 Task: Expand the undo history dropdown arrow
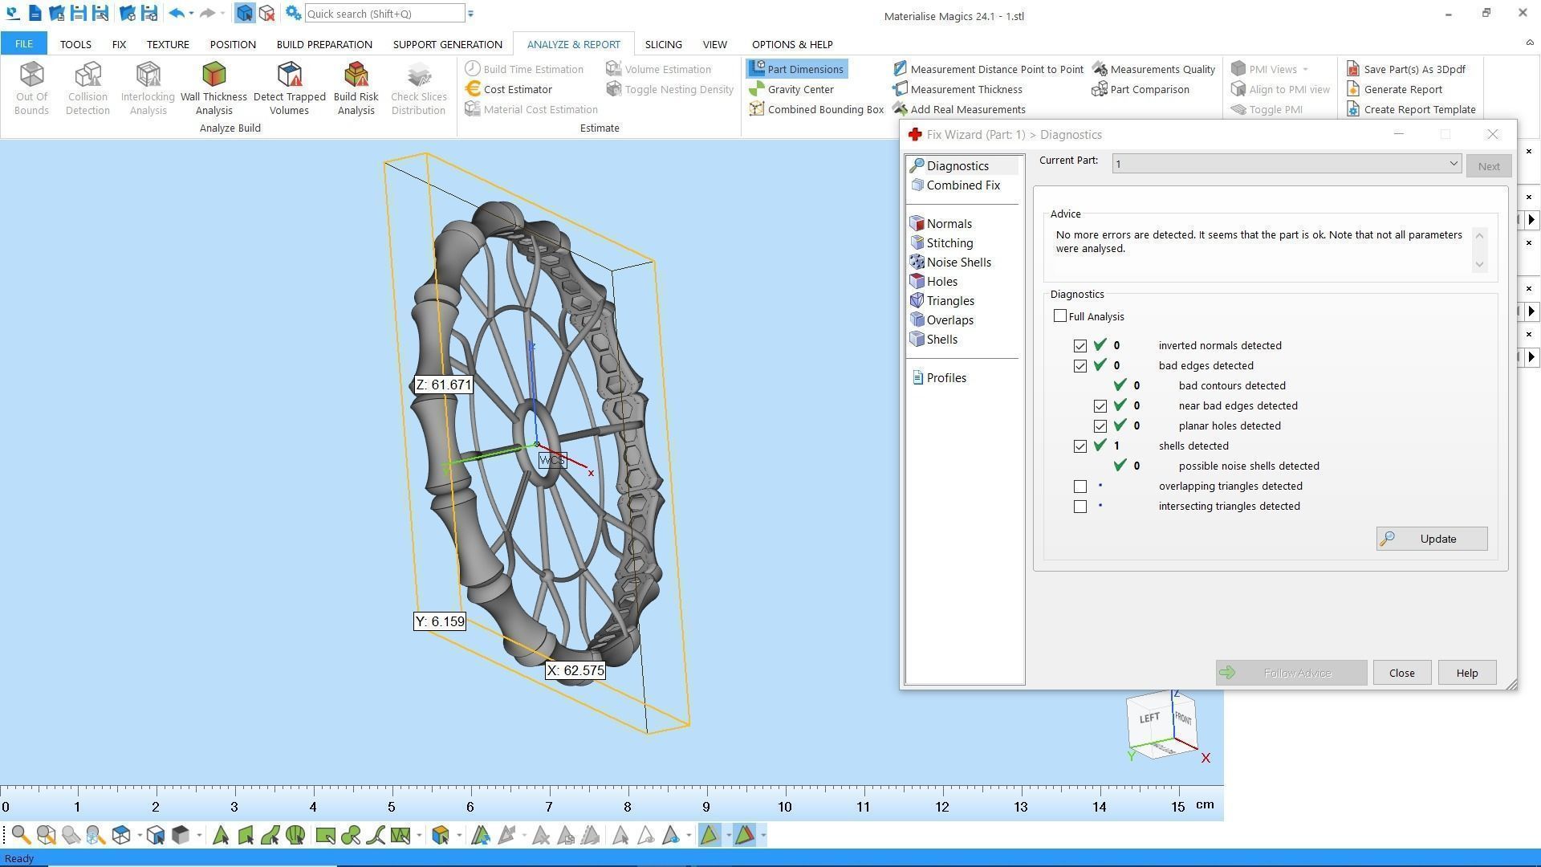[191, 14]
